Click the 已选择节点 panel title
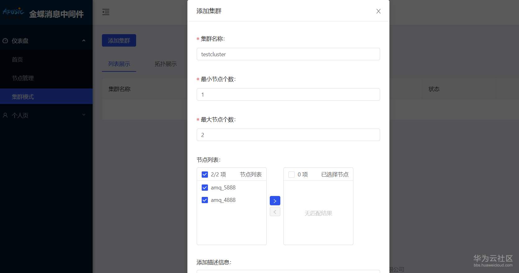519x273 pixels. tap(335, 175)
